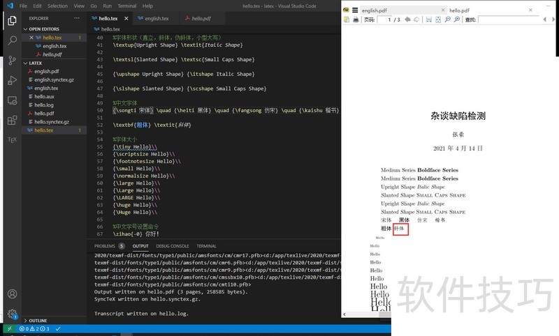Switch to the english.tex editor tab
This screenshot has width=559, height=336.
[157, 18]
